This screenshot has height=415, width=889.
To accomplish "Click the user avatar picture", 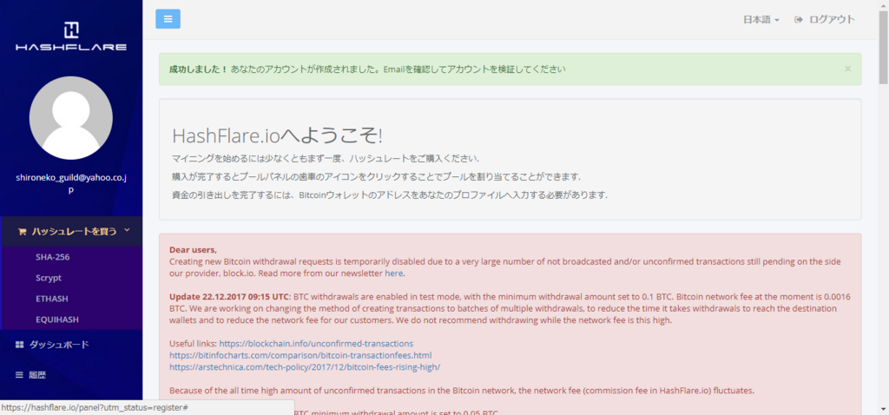I will tap(71, 118).
